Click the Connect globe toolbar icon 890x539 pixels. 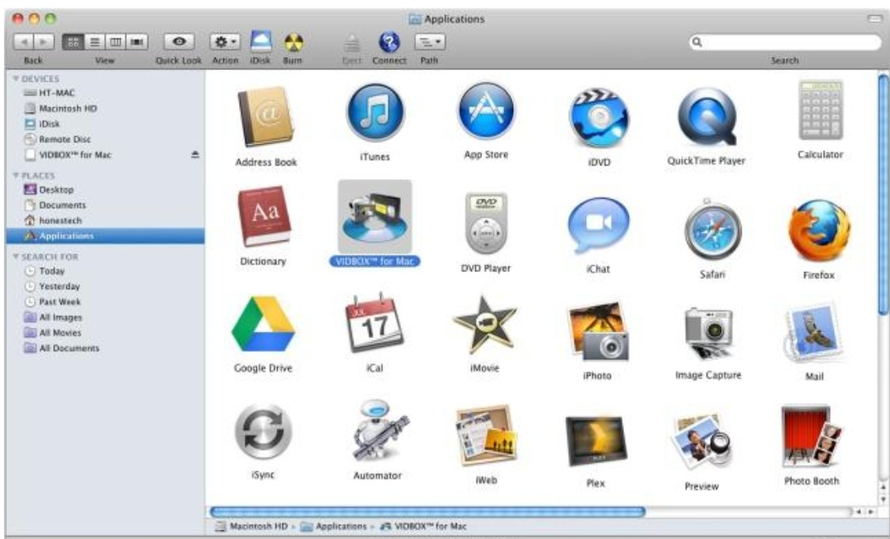click(x=390, y=42)
